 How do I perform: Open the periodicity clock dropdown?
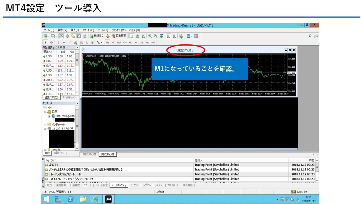coord(189,36)
